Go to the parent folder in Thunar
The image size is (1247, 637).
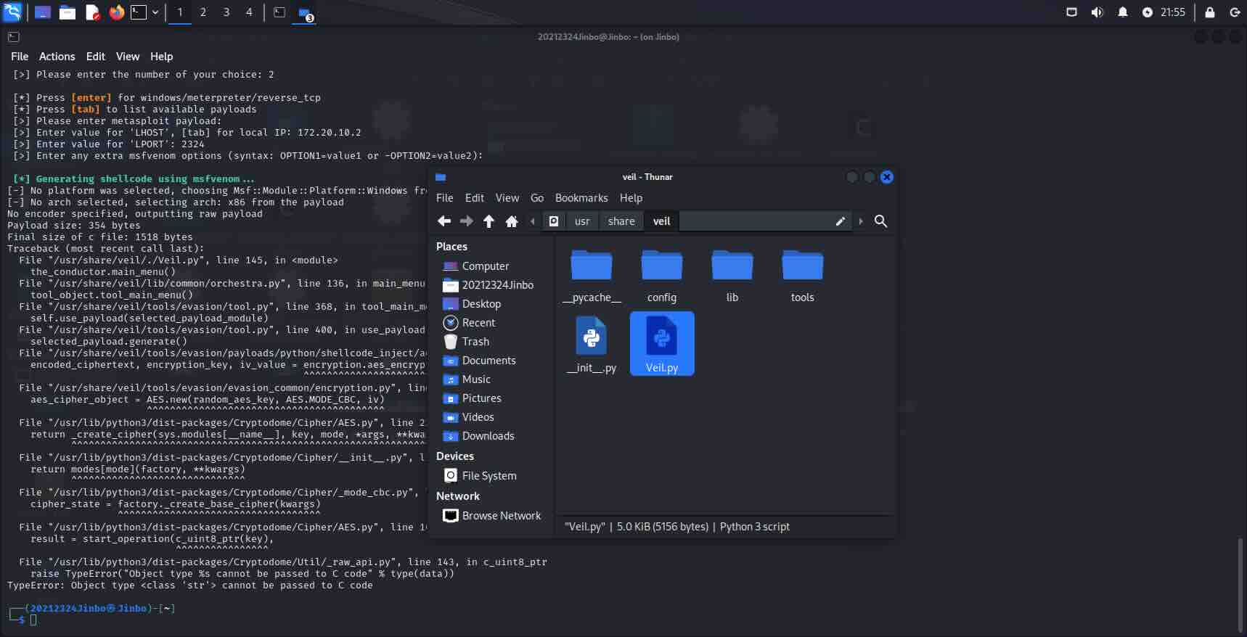click(489, 221)
